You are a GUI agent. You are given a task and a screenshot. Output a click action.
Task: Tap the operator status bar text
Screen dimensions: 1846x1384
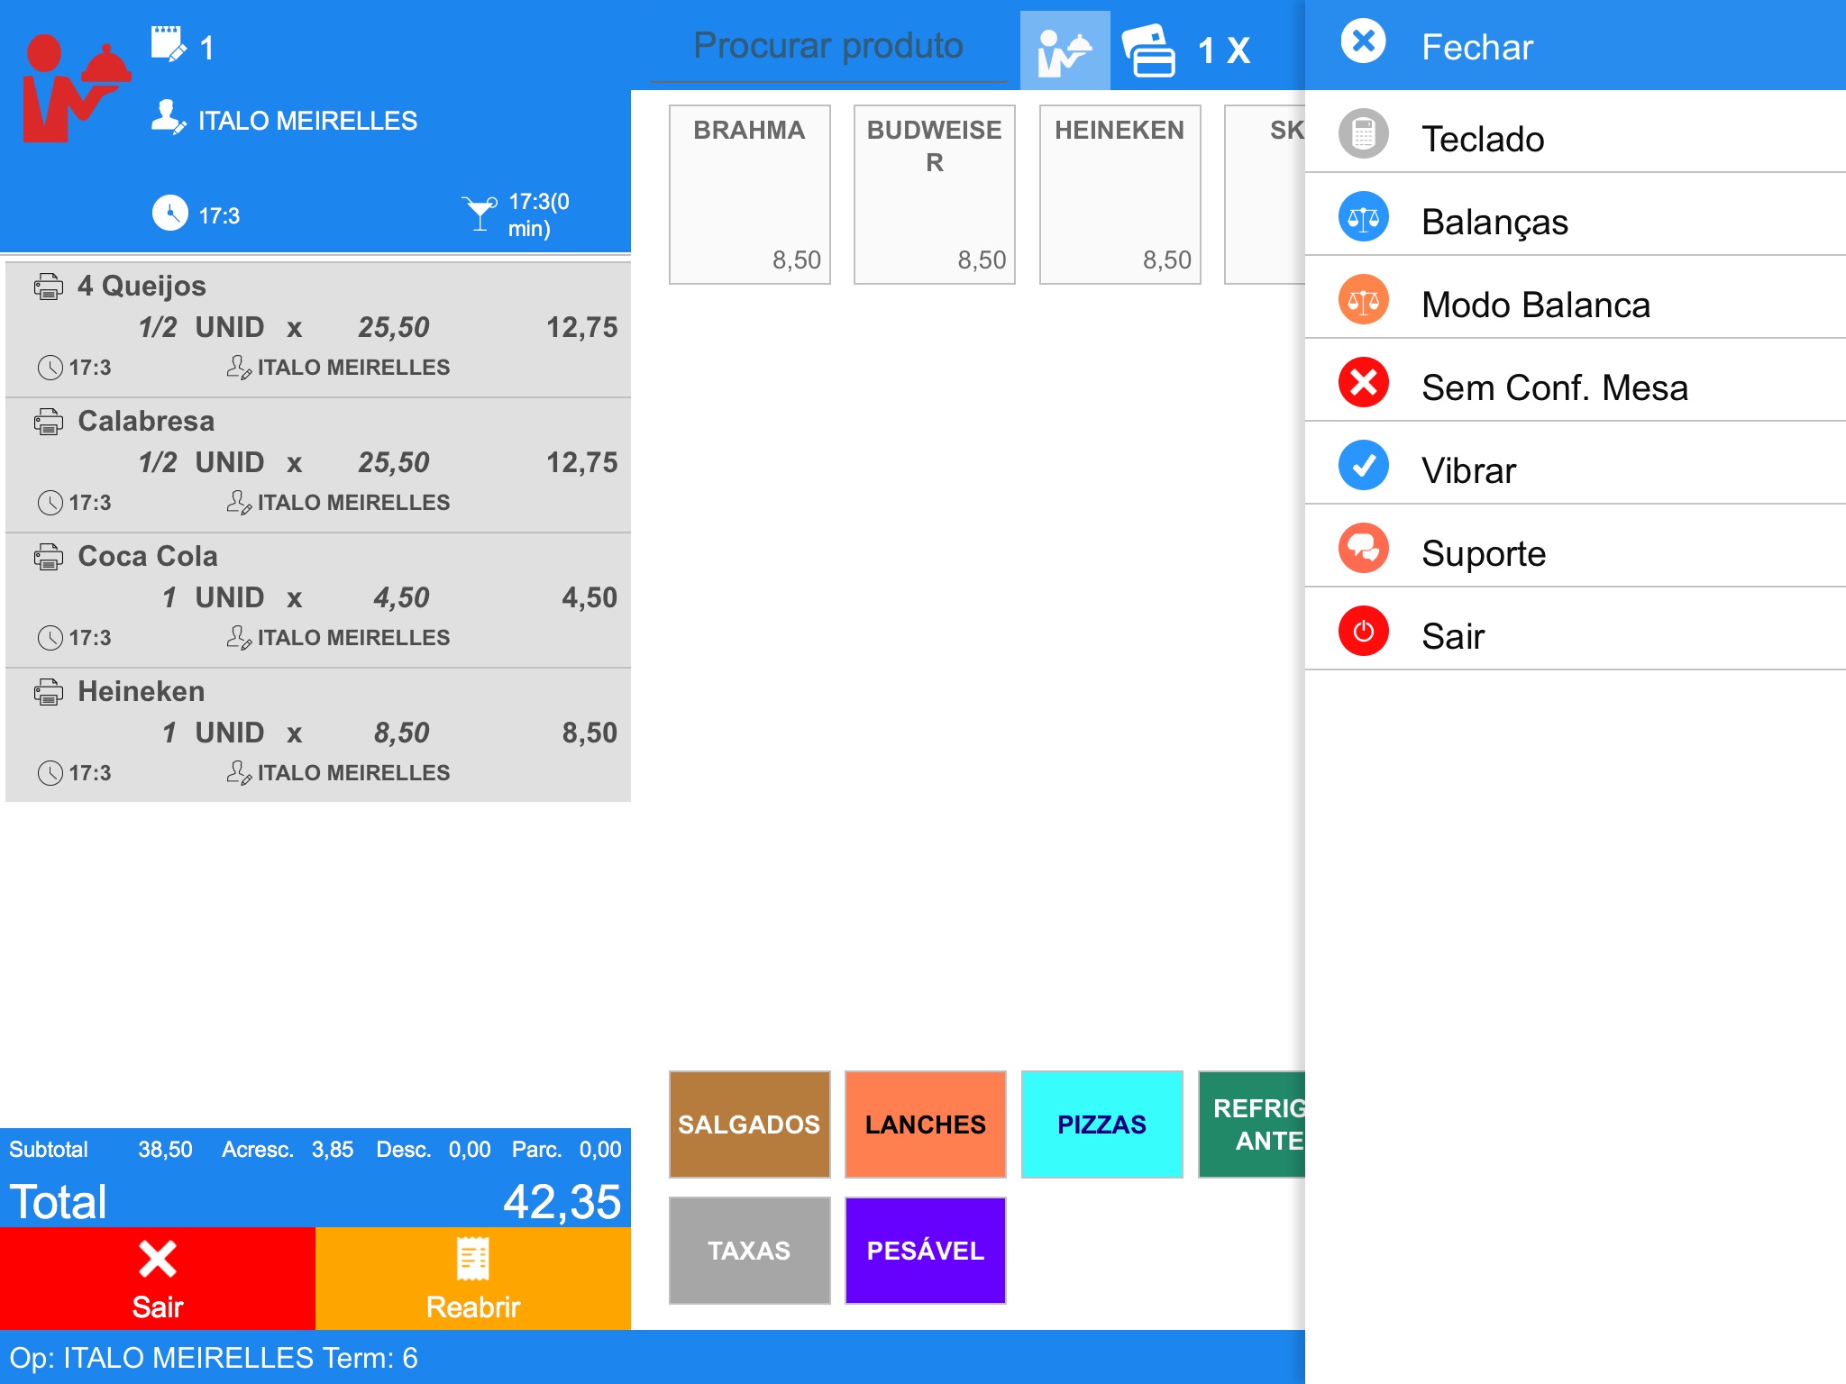click(214, 1357)
